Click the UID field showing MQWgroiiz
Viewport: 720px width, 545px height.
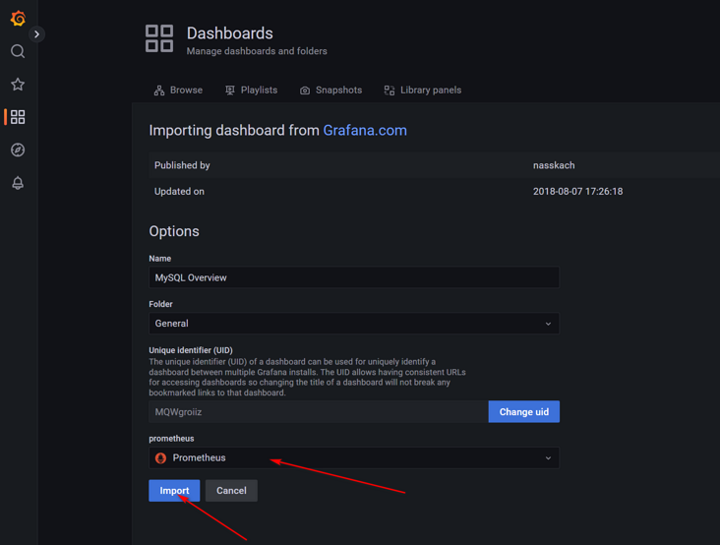point(319,412)
